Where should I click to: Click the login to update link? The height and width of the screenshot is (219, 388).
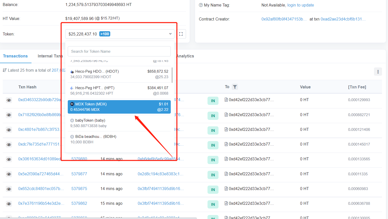(300, 5)
